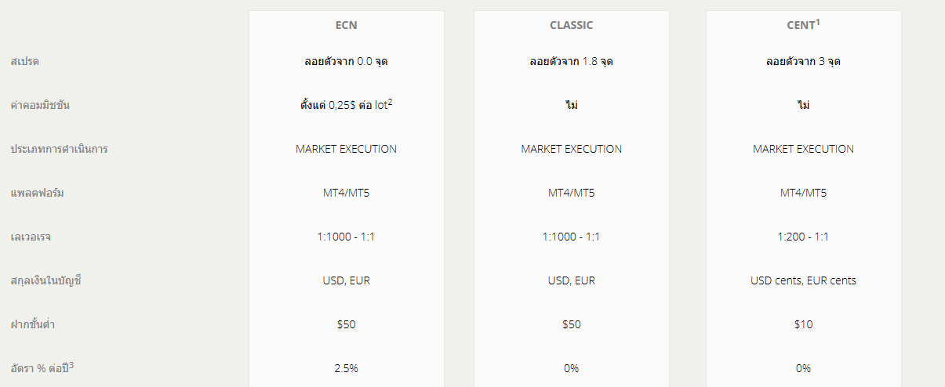Click the CENT leverage 1:200 - 1:1 cell
945x387 pixels.
tap(803, 237)
